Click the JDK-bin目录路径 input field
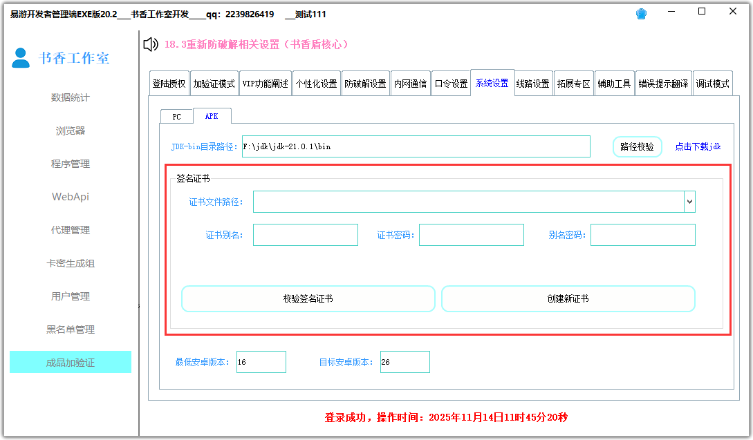The image size is (753, 440). [416, 146]
